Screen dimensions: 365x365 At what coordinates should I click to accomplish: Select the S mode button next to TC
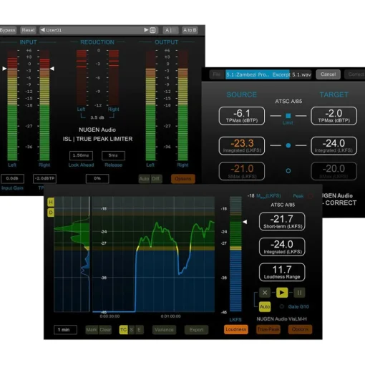tap(132, 330)
